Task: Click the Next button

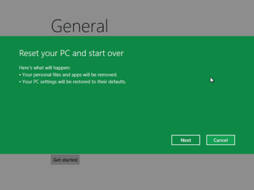Action: [186, 140]
